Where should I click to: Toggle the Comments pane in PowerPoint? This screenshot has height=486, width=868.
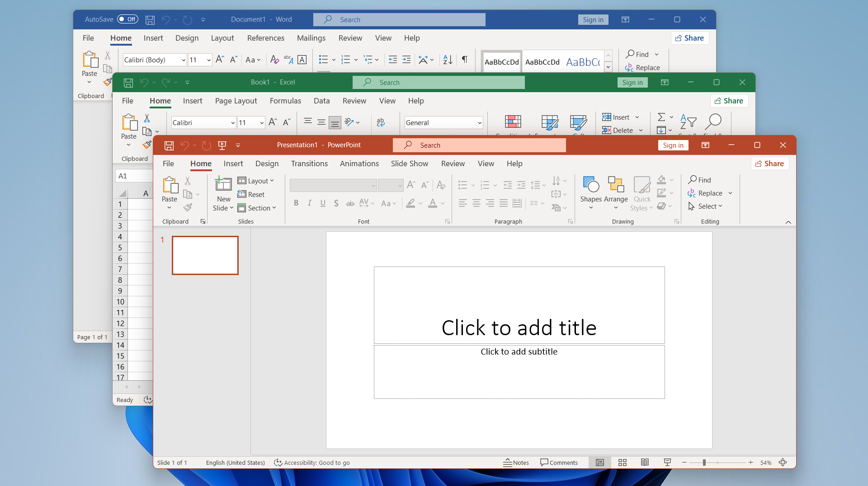click(559, 463)
